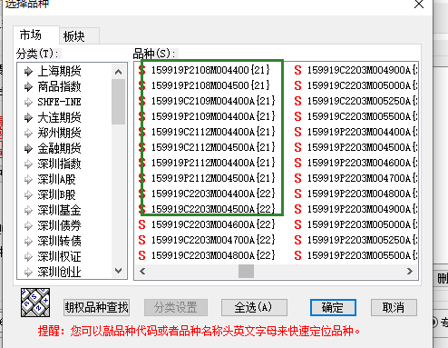Select category SHFE-INE
448x348 pixels.
pos(59,103)
